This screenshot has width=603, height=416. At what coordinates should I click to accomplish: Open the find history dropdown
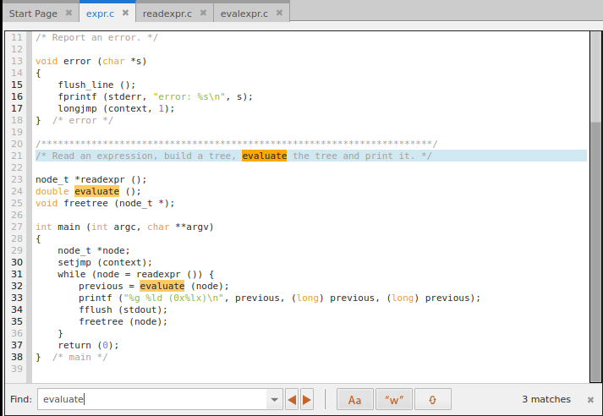coord(274,399)
